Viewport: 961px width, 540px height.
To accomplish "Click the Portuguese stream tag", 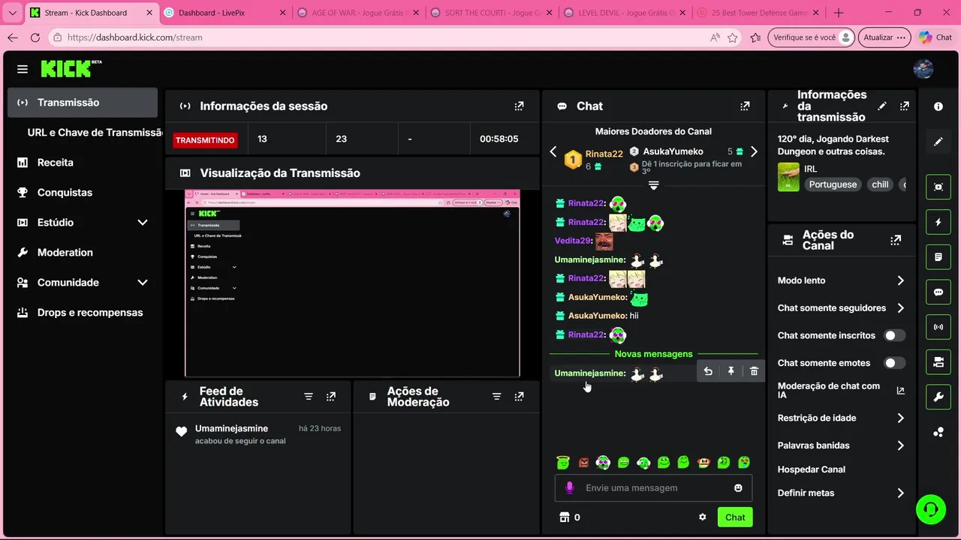I will tap(833, 184).
